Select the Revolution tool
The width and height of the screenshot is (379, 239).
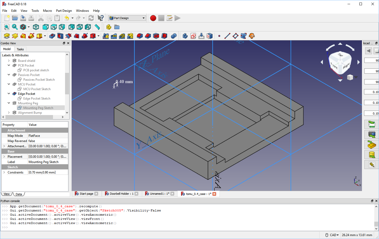[15, 36]
